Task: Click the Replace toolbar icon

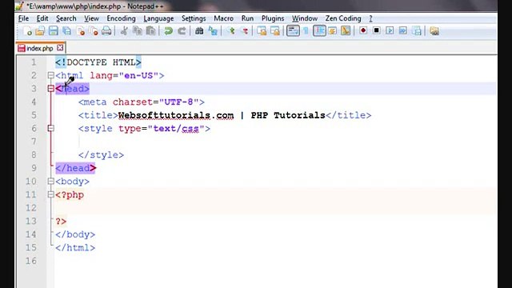Action: point(213,31)
